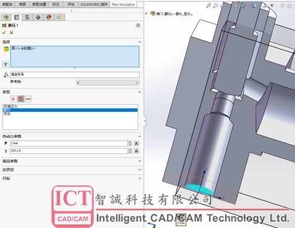Viewport: 295px width, 228px height.
Task: Open dependency function button for pressure P
Action: [136, 143]
